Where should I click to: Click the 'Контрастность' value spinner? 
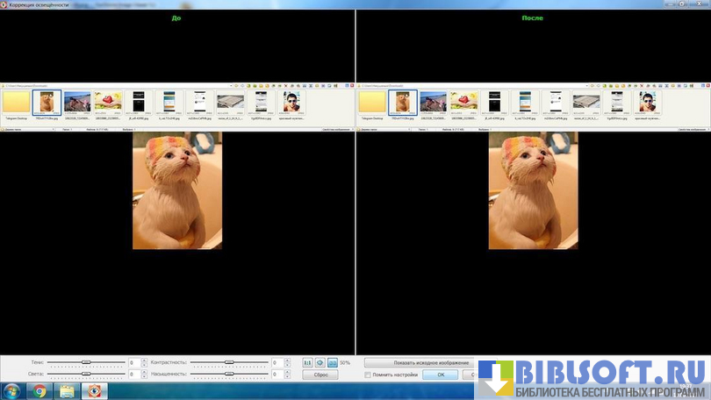click(276, 362)
